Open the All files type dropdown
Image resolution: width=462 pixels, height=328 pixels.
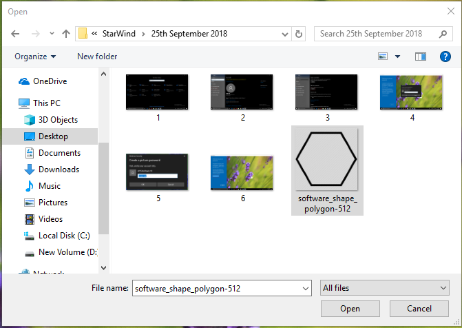point(384,288)
